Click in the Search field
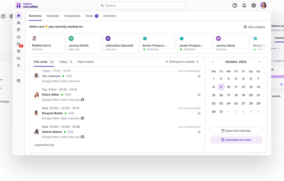The image size is (284, 181). 142,6
